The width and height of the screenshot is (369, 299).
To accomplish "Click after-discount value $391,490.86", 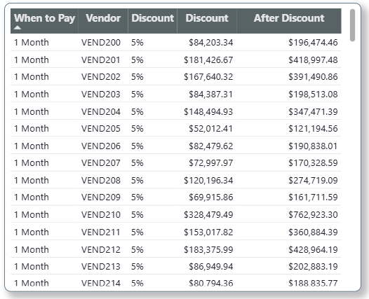I will 313,77.
